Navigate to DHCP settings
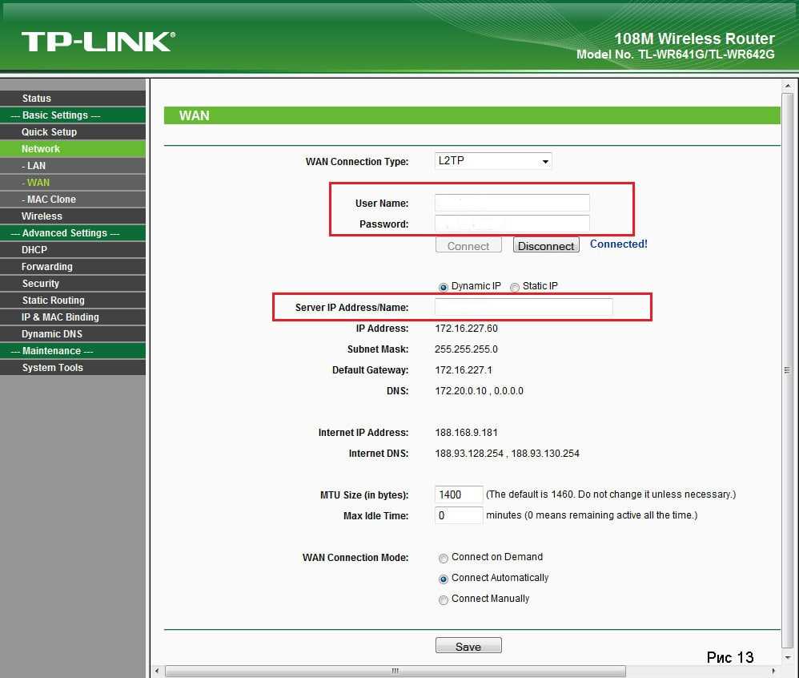The width and height of the screenshot is (799, 678). tap(34, 250)
